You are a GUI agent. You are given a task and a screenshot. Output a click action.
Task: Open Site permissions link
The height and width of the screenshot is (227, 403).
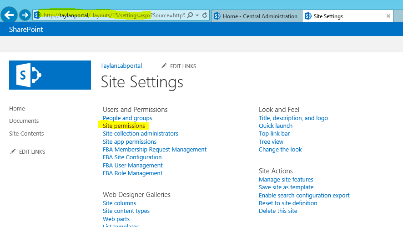coord(124,126)
